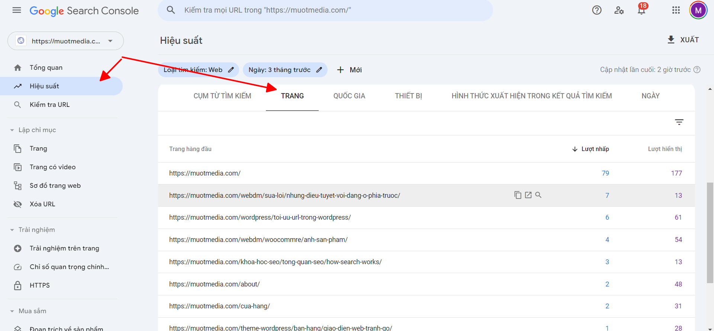Collapse the Trải nghiệm section
The width and height of the screenshot is (714, 331).
12,230
